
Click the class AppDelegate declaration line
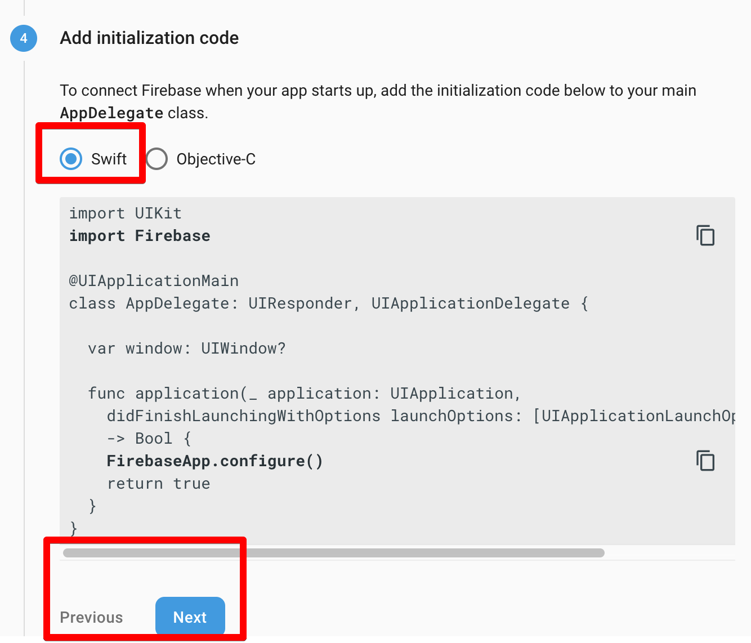click(329, 303)
